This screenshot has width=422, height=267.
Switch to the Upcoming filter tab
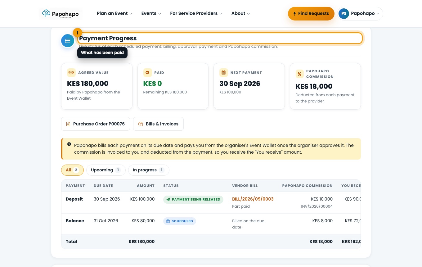coord(106,170)
